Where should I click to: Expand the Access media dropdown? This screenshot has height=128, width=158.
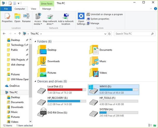(x=38, y=24)
